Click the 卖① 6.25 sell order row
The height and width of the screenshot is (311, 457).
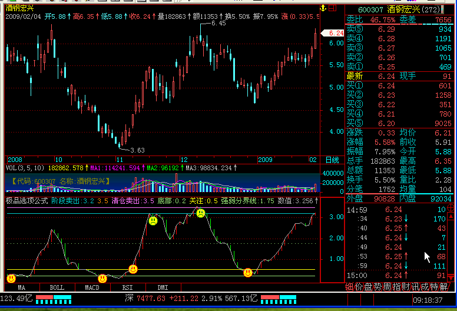click(x=399, y=67)
